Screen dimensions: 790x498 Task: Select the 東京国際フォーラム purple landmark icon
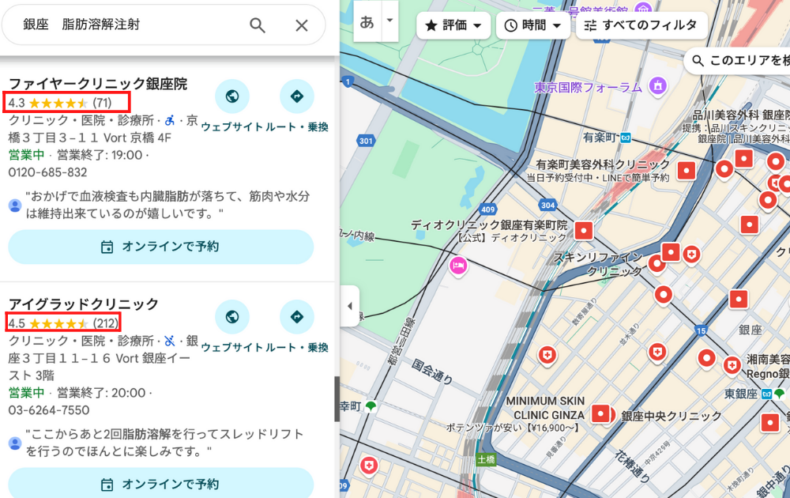pyautogui.click(x=657, y=85)
